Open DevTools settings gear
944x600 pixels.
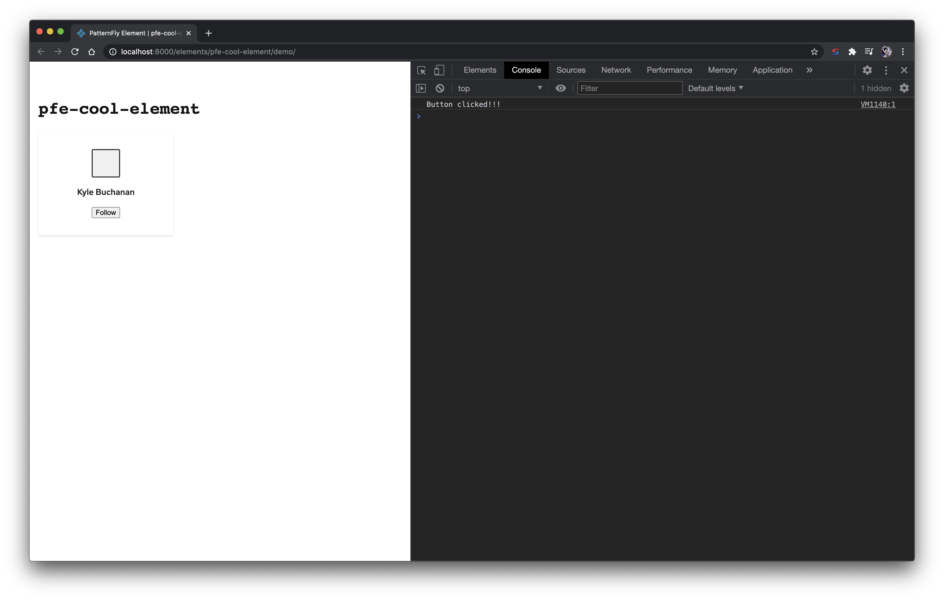pos(867,70)
